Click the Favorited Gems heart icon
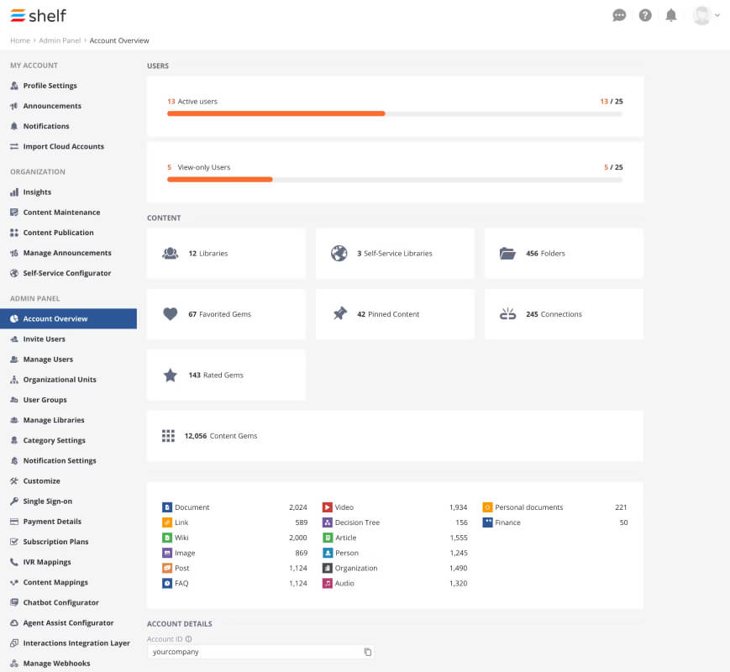The image size is (730, 672). click(x=171, y=314)
